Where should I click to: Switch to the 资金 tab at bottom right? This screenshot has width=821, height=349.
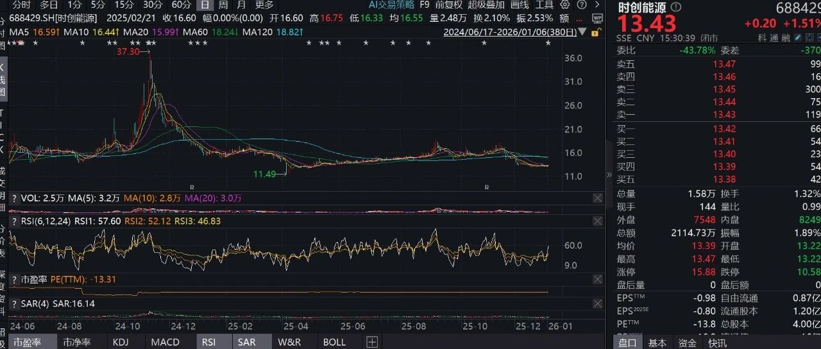(687, 343)
